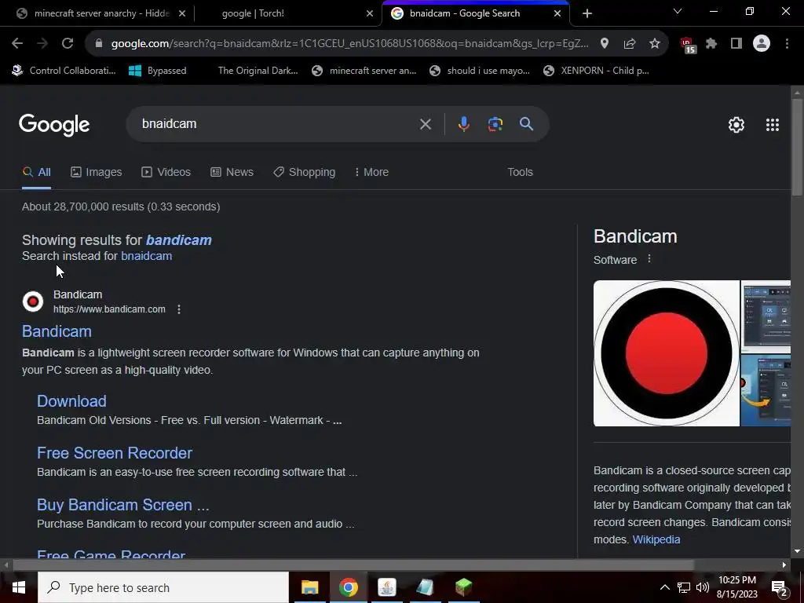Screen dimensions: 804x603
Task: Close the bnaidcam Google Search tab
Action: coord(557,13)
